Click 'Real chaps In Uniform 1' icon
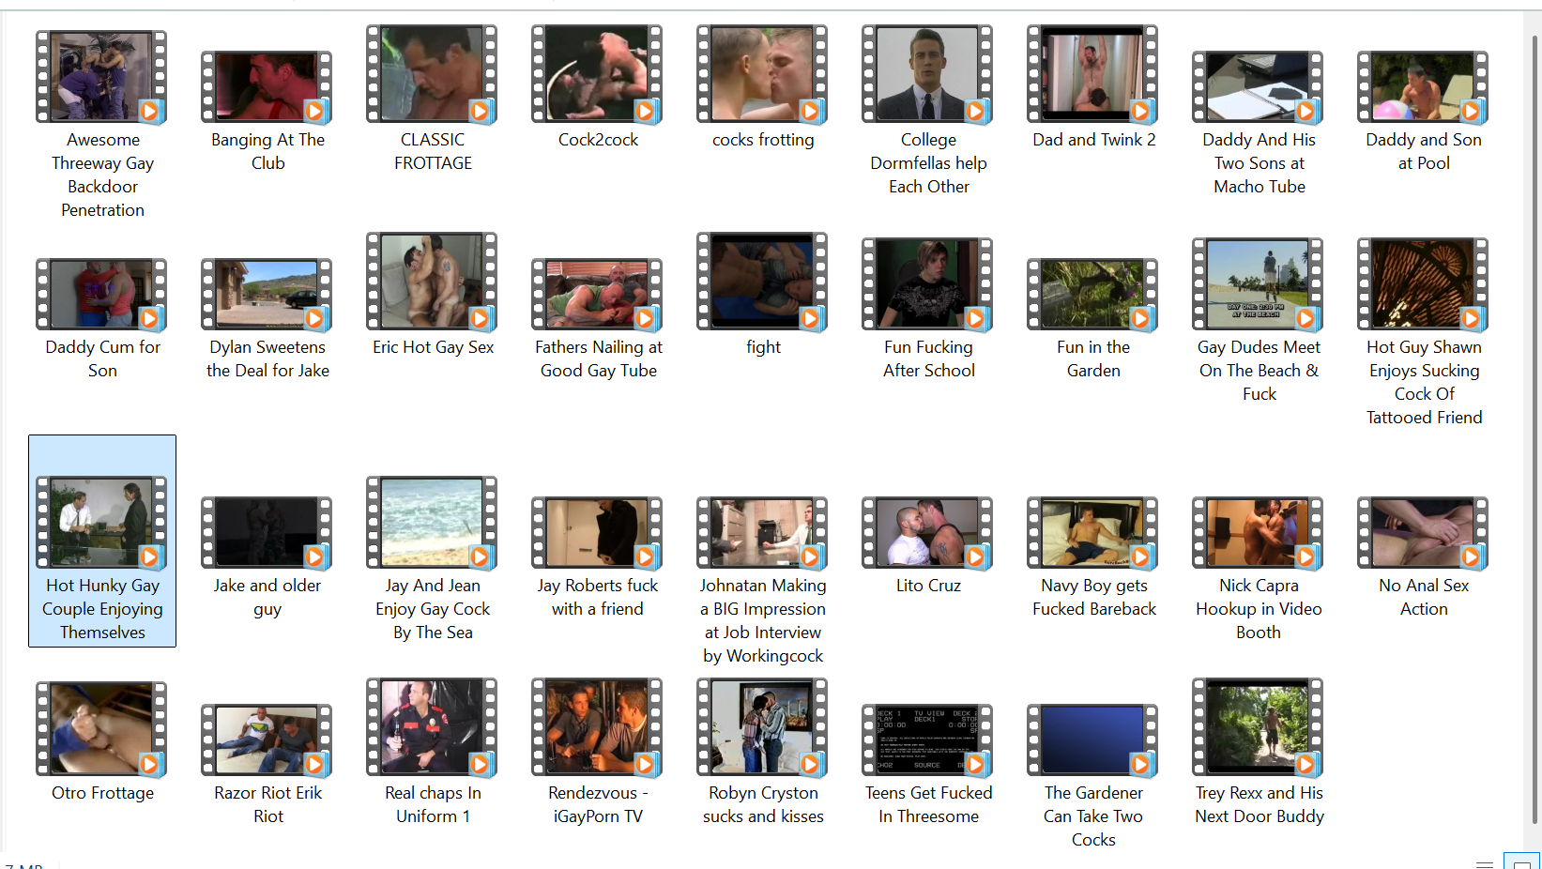Viewport: 1542px width, 869px height. point(432,729)
